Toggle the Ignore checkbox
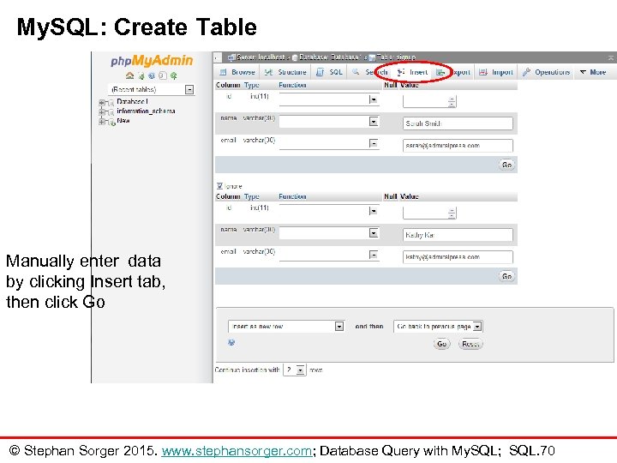 tap(219, 186)
